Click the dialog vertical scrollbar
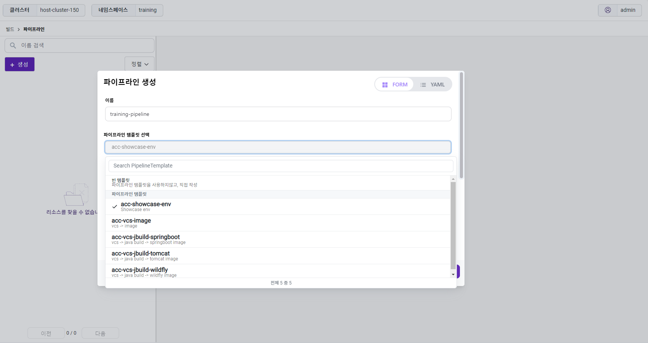This screenshot has width=648, height=343. [461, 125]
